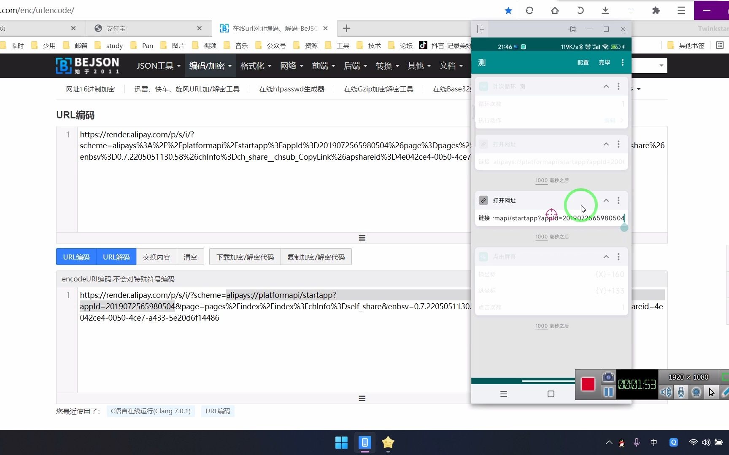Tap 完毕 in the phone app header
The width and height of the screenshot is (729, 455).
(x=604, y=62)
